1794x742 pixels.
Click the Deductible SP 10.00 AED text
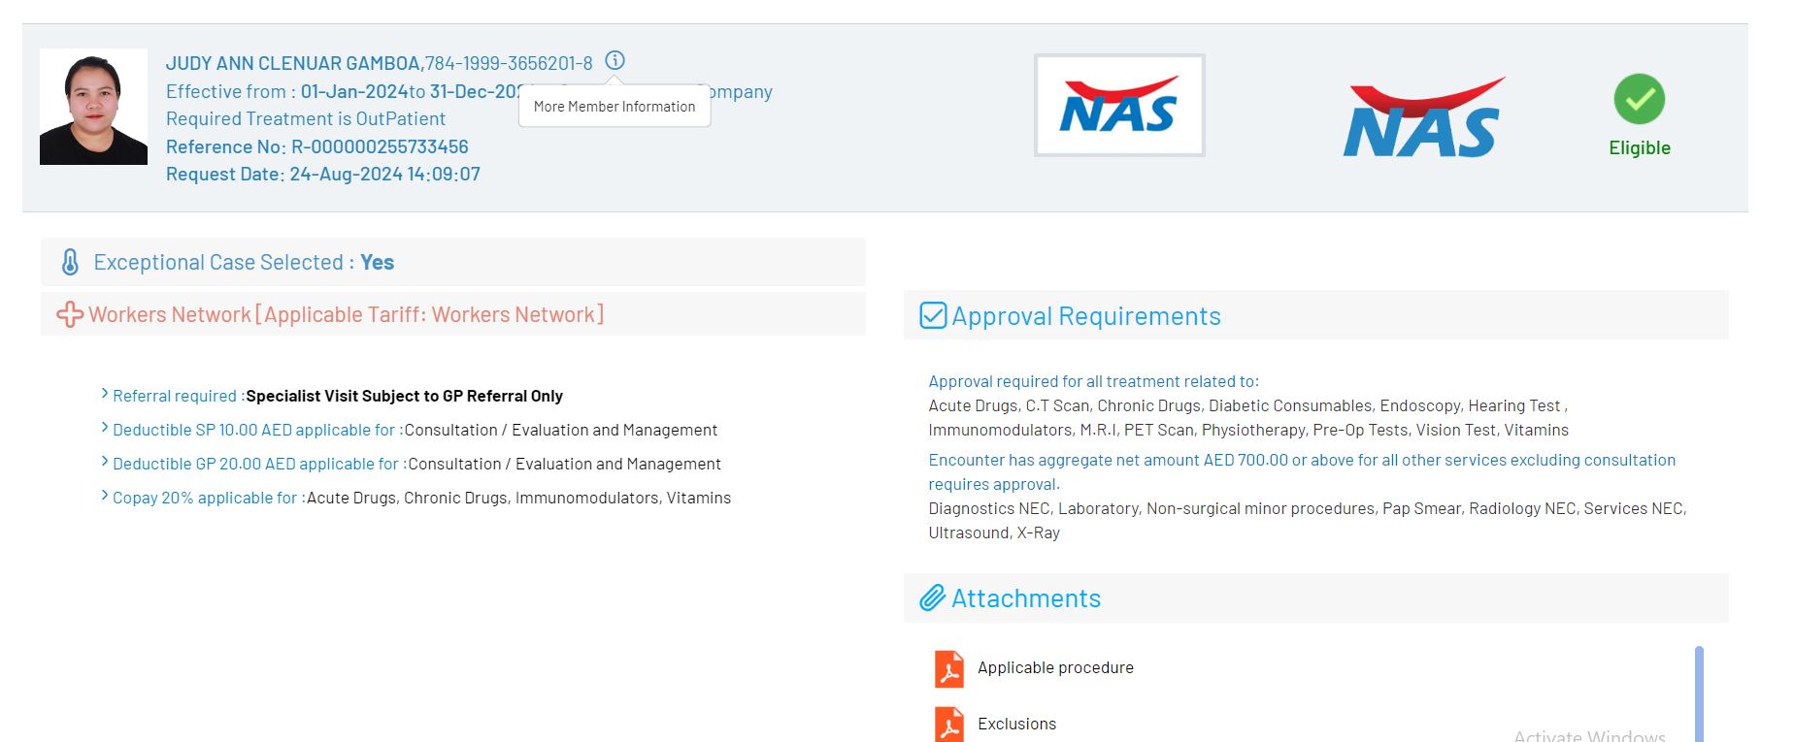pos(256,430)
